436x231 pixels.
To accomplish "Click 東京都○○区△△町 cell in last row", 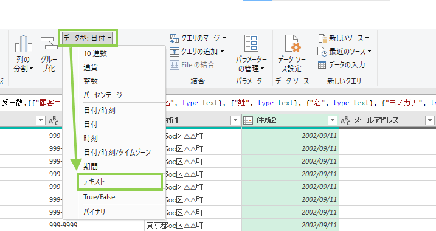I will click(x=193, y=225).
